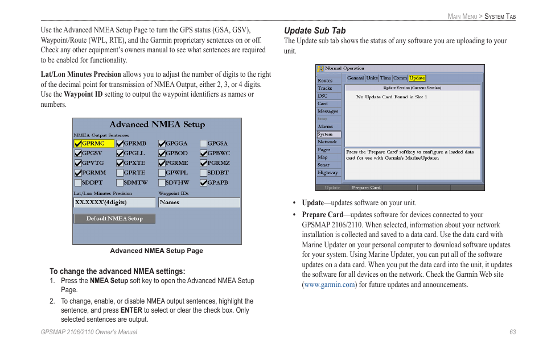Click the 'Update Sub Tab' heading
The image size is (543, 353).
pos(315,31)
